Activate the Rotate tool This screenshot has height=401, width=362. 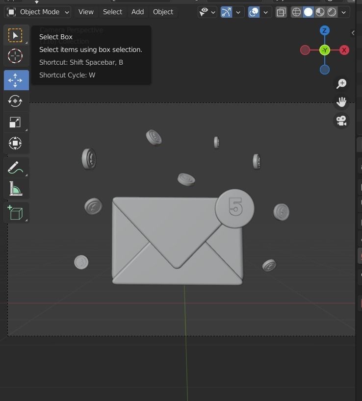[16, 101]
